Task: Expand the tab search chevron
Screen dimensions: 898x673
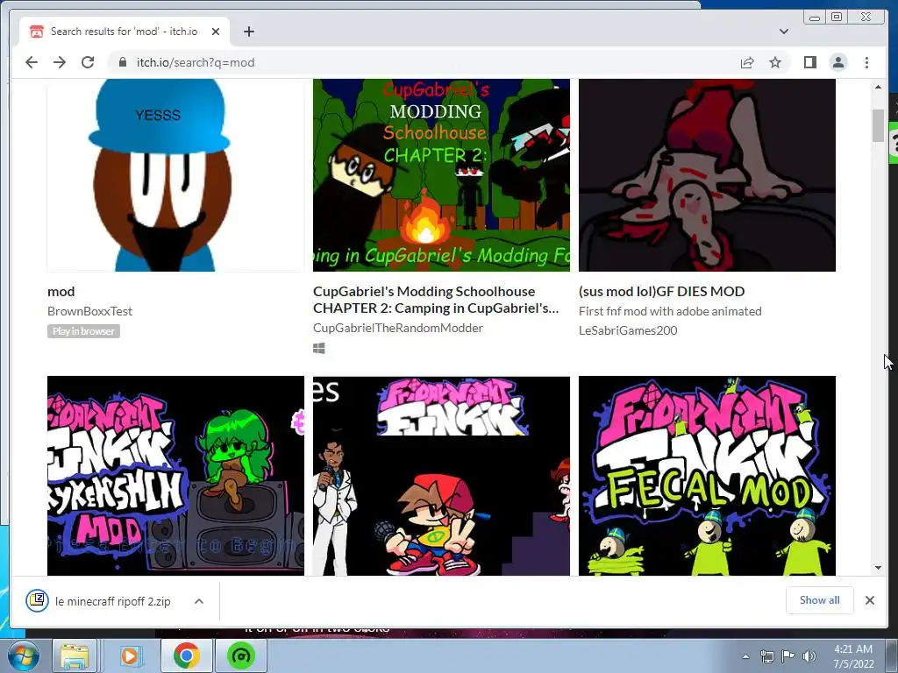Action: click(x=783, y=32)
